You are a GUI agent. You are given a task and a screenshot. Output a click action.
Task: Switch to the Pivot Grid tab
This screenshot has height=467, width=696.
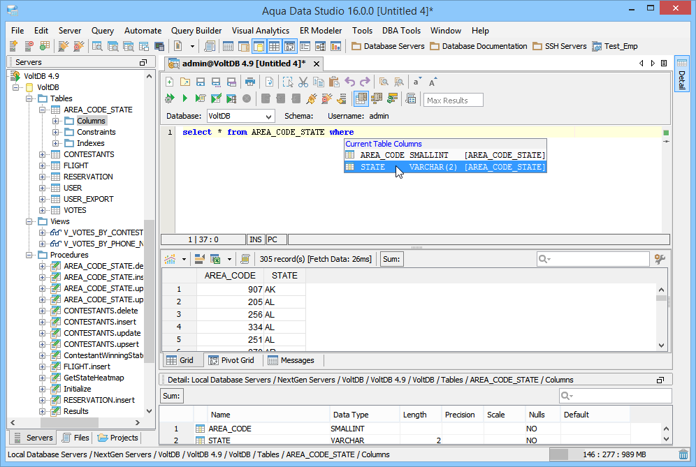[231, 360]
